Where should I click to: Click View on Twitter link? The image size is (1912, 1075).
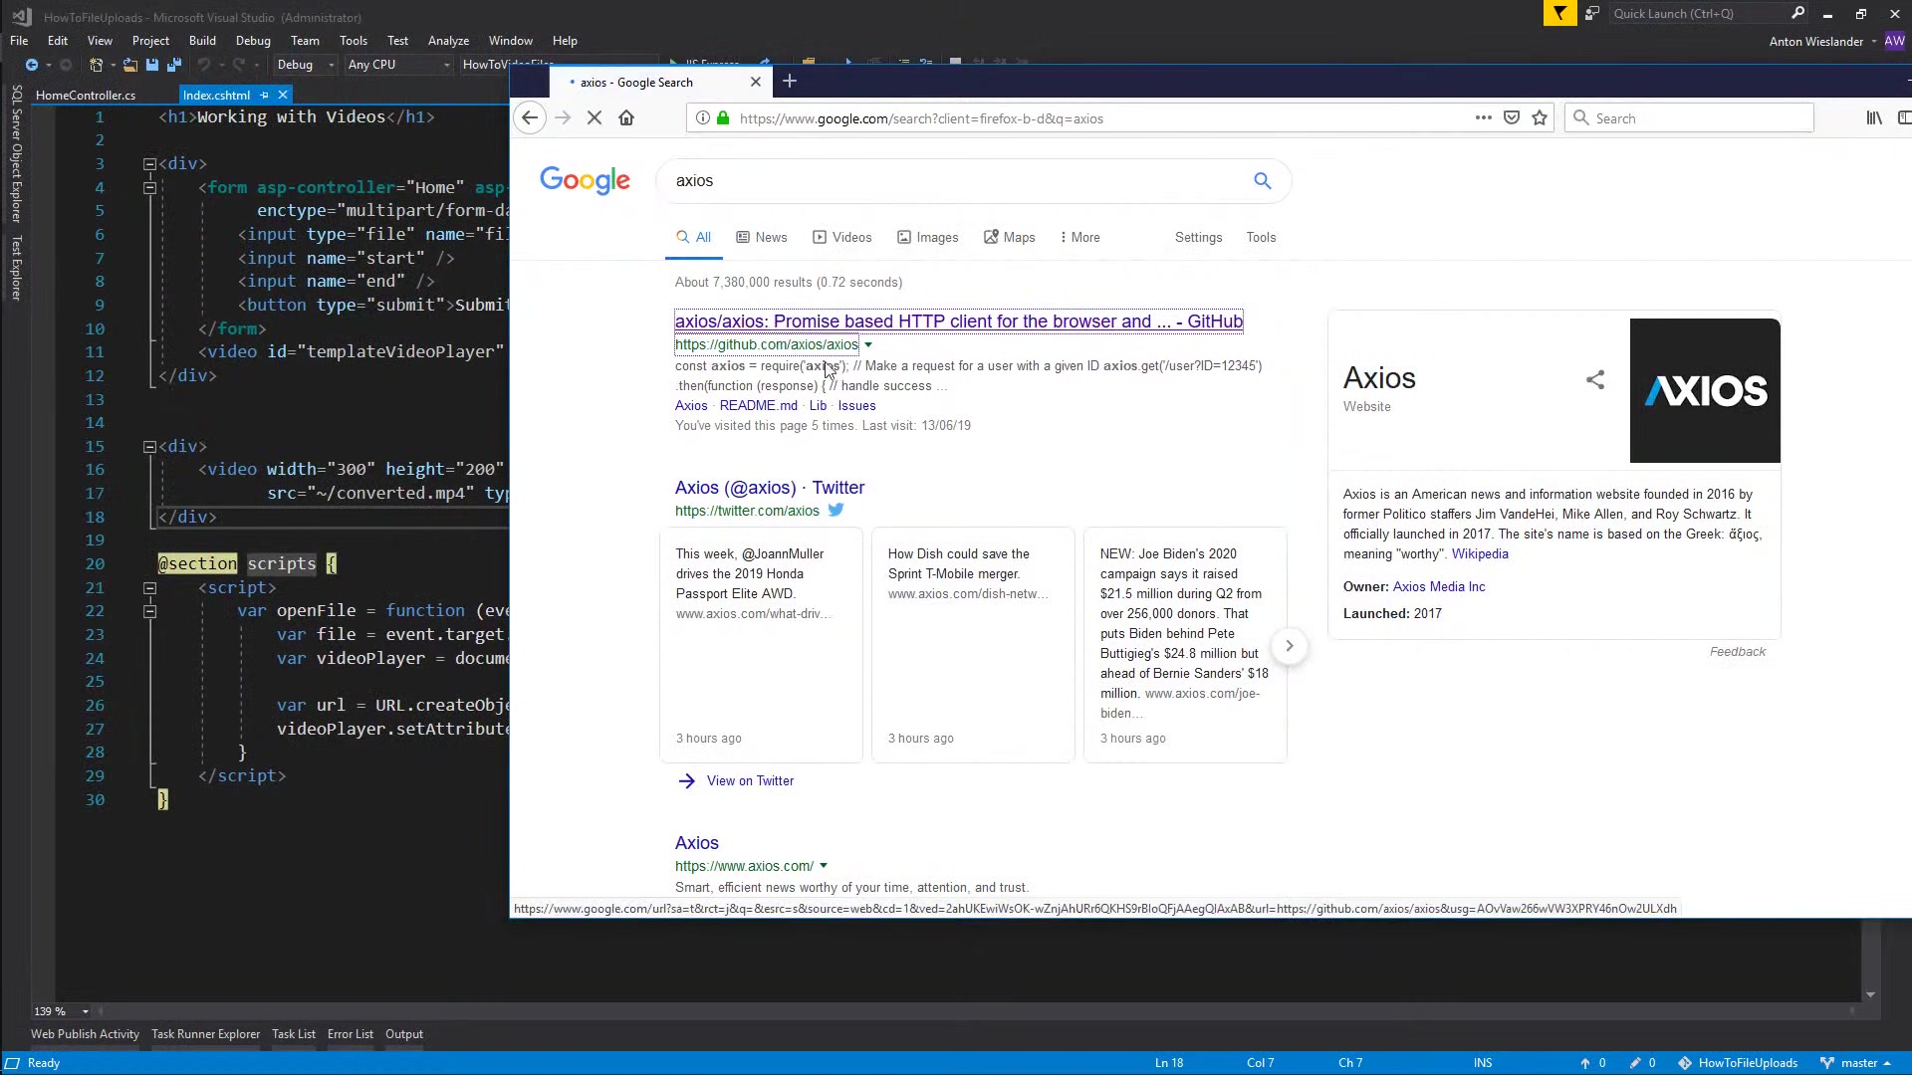[750, 781]
